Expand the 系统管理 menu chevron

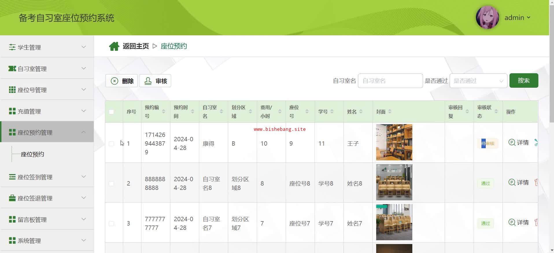(x=84, y=240)
